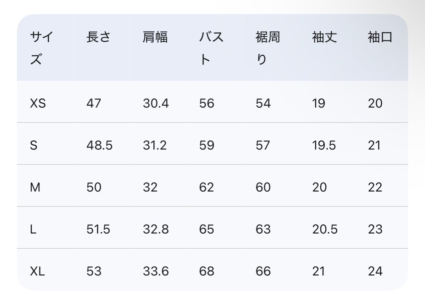Viewport: 425px width, 303px height.
Task: Select the 62 bust value for M
Action: point(207,187)
